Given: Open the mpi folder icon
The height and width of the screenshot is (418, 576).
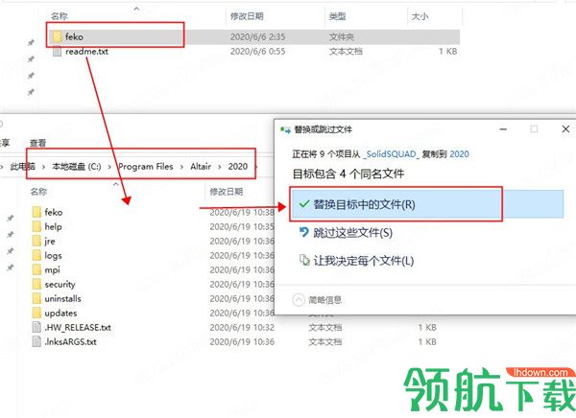Looking at the screenshot, I should click(36, 269).
